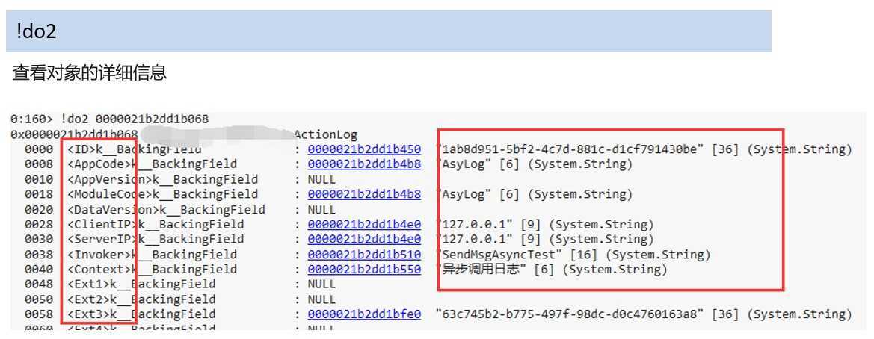Click the "ActionLog" type name text
Screen dimensions: 874x339
[x=325, y=134]
